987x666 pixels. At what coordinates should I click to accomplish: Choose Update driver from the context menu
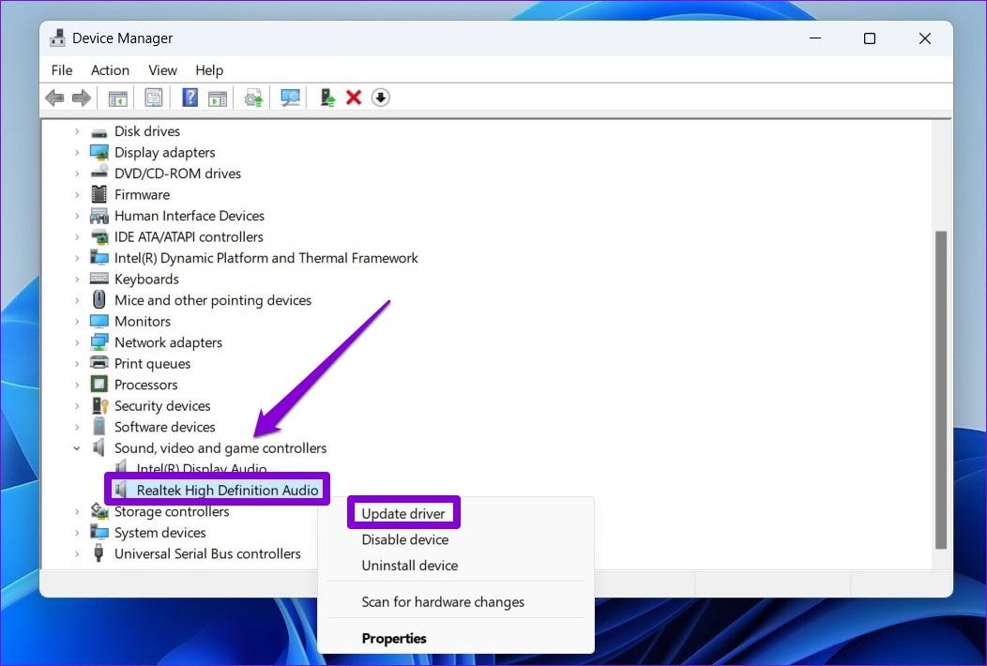pyautogui.click(x=402, y=512)
